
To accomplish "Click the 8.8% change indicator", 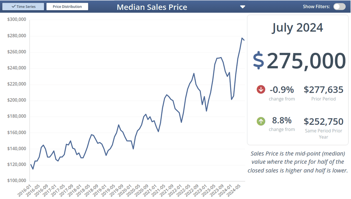I will 282,120.
